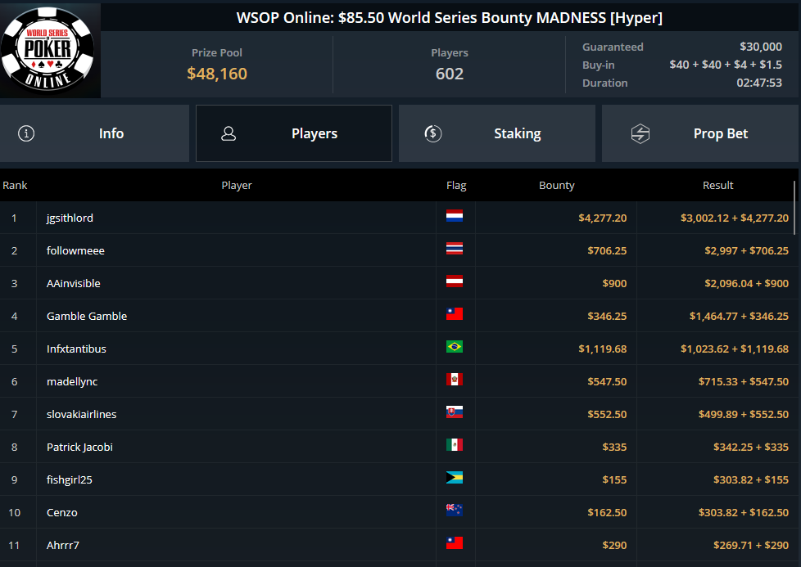Select player followmeee in the list

tap(75, 250)
